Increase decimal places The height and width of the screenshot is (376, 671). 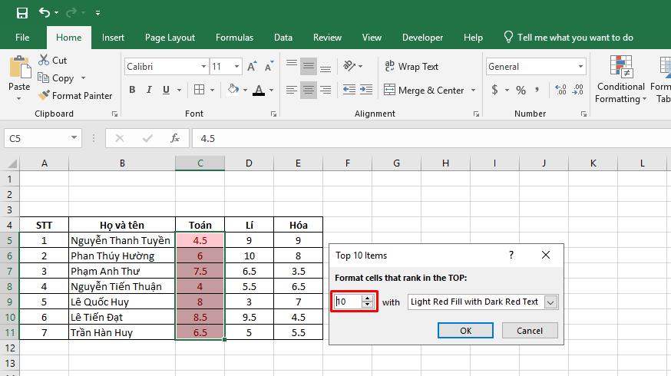click(560, 90)
